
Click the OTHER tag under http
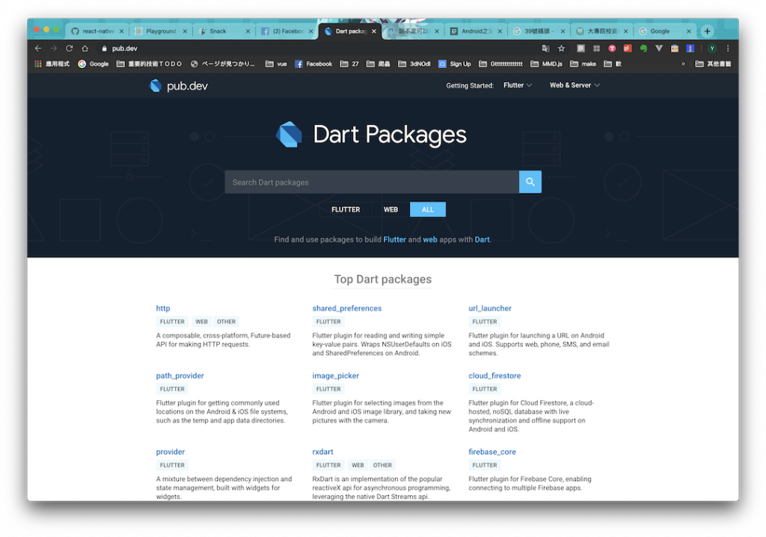pyautogui.click(x=226, y=322)
